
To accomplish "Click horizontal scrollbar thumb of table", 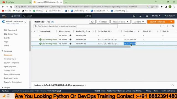I will pyautogui.click(x=100, y=47).
